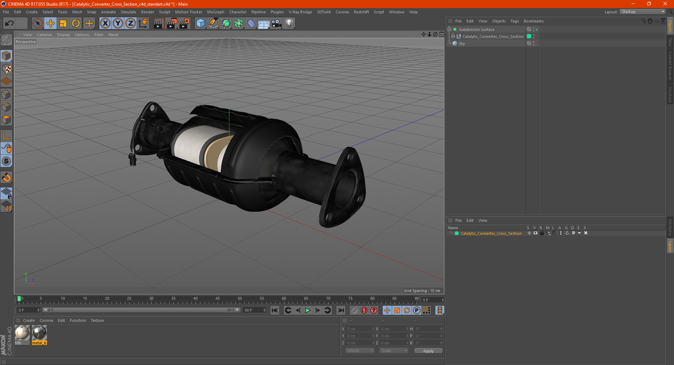The width and height of the screenshot is (674, 365).
Task: Click the timeline range slider bar
Action: click(x=141, y=310)
